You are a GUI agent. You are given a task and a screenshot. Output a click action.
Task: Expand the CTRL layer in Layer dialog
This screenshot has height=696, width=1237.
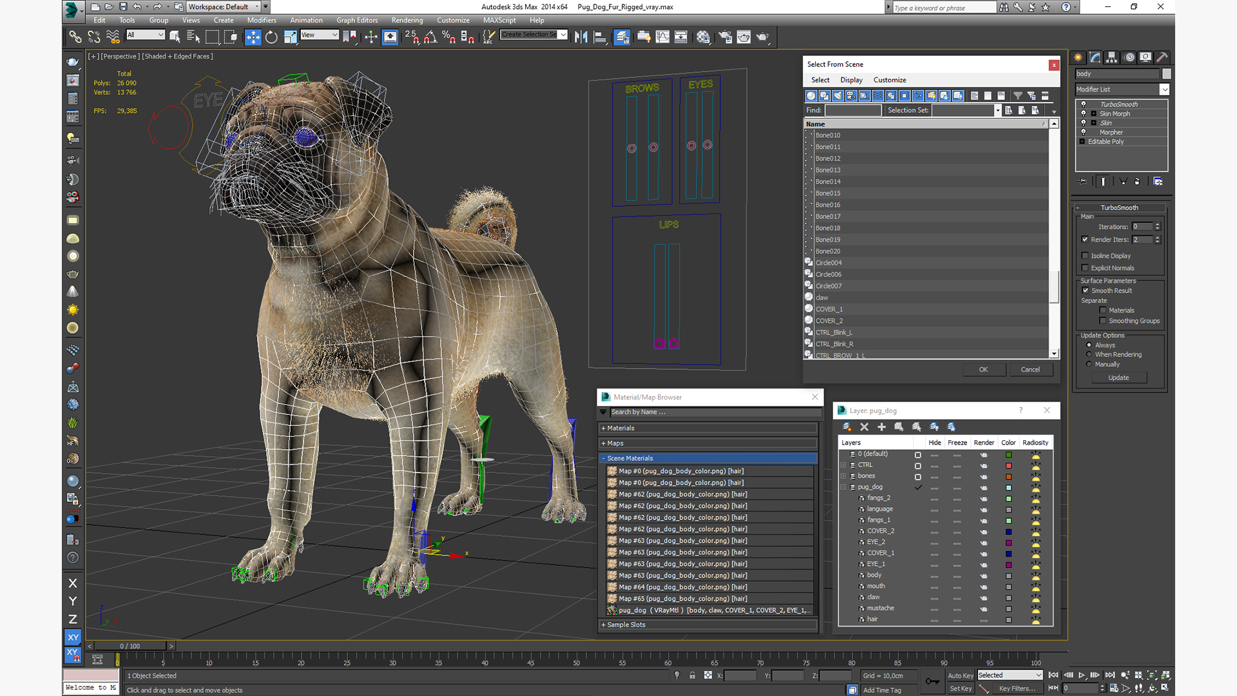click(843, 465)
